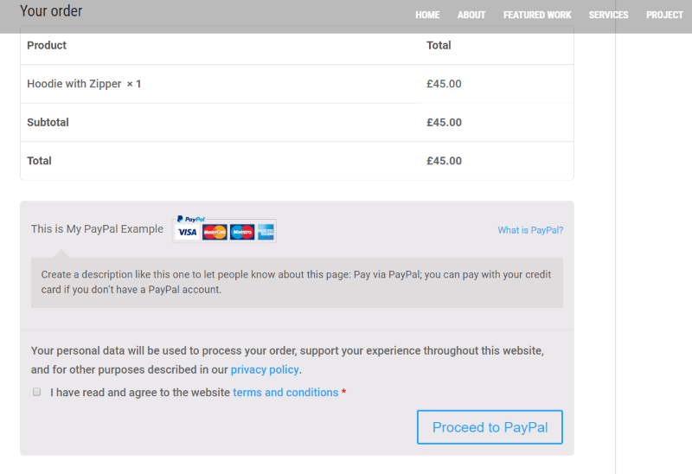This screenshot has width=692, height=474.
Task: Click the PayPal payment description box
Action: pyautogui.click(x=297, y=283)
